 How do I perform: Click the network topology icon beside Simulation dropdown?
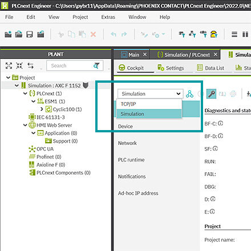point(189,94)
